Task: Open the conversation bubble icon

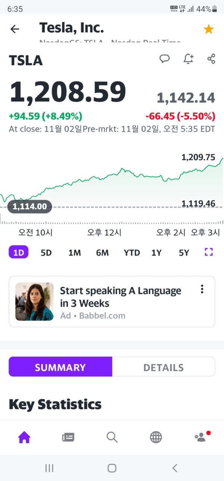Action: pos(165,59)
